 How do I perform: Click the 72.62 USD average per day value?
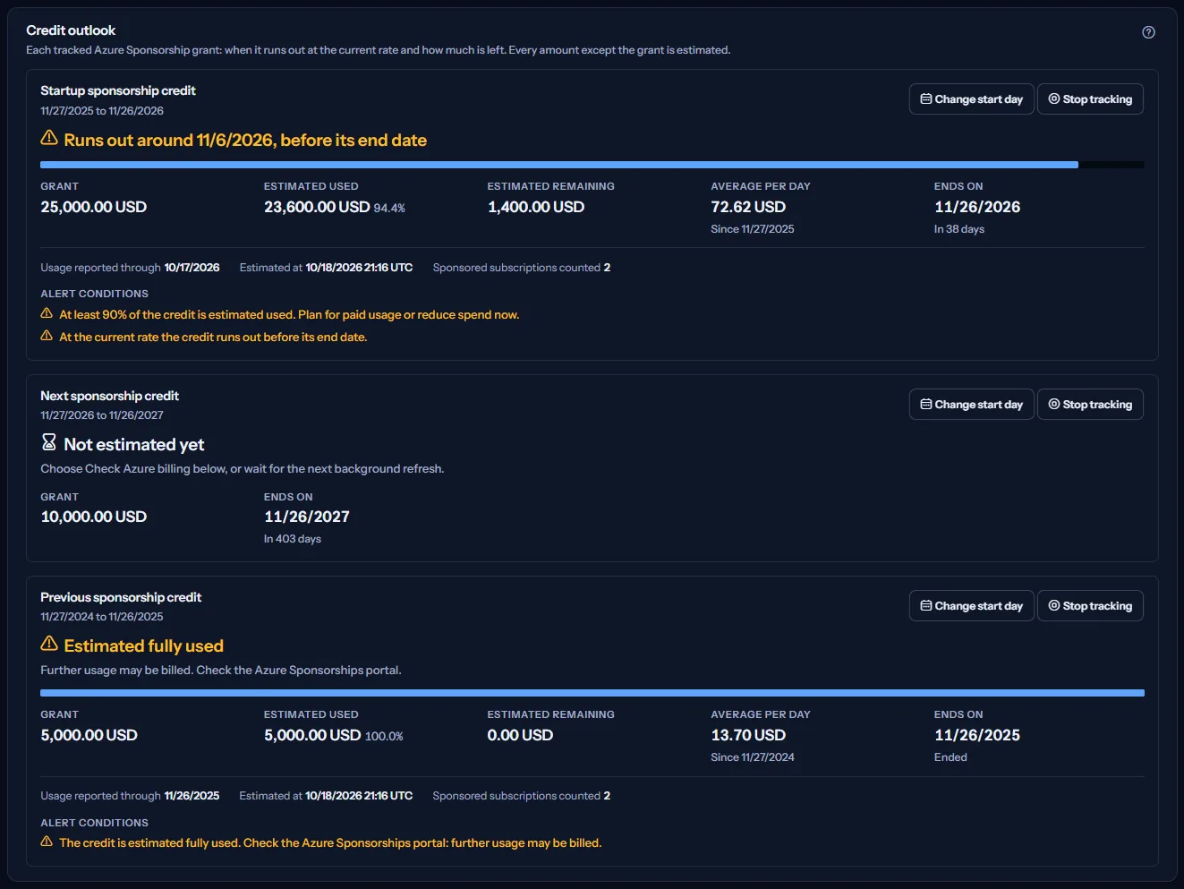tap(748, 207)
